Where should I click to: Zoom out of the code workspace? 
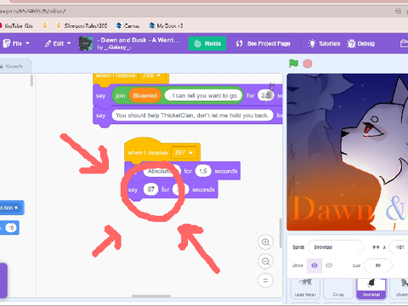pyautogui.click(x=265, y=261)
